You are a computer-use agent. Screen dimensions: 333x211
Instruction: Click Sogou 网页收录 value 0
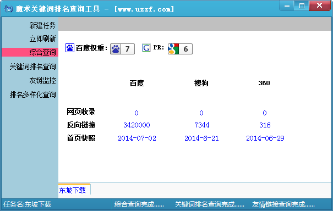tap(201, 113)
